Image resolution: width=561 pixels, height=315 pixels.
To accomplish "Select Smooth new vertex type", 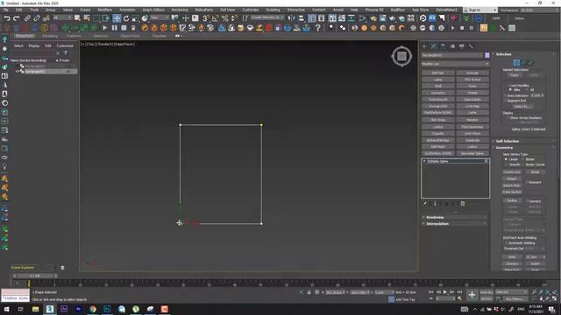I will [x=506, y=164].
